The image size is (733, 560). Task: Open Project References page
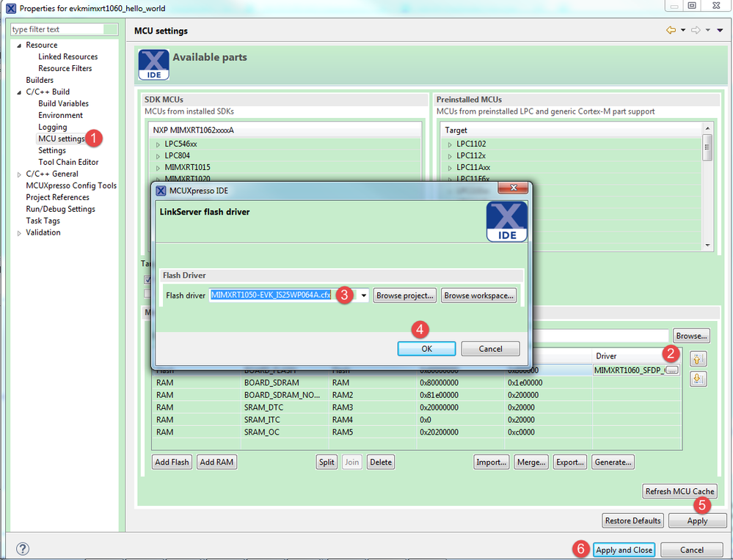(57, 197)
